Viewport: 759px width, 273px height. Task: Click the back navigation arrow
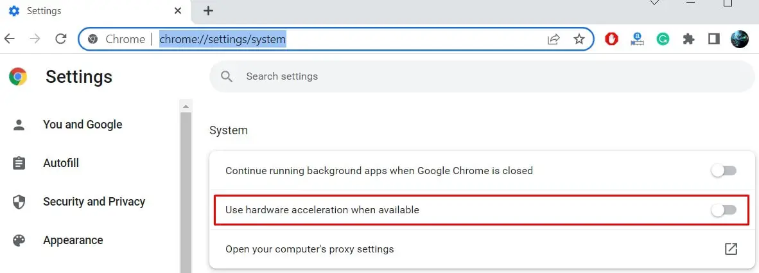coord(10,39)
